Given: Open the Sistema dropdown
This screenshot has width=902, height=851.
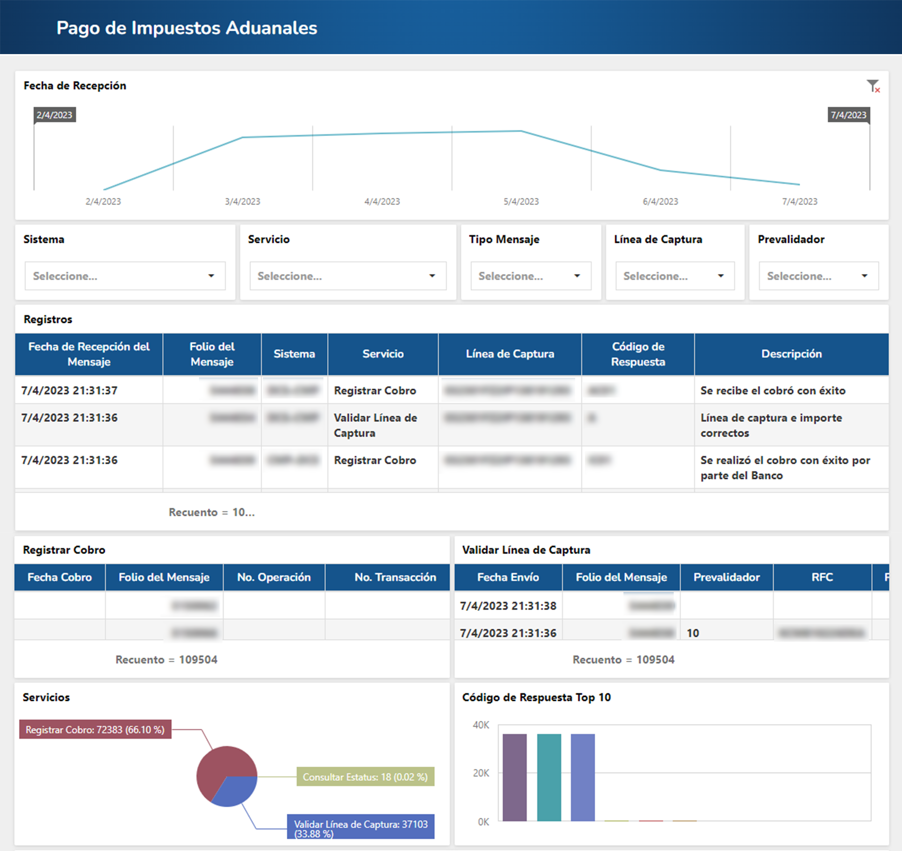Looking at the screenshot, I should (125, 276).
